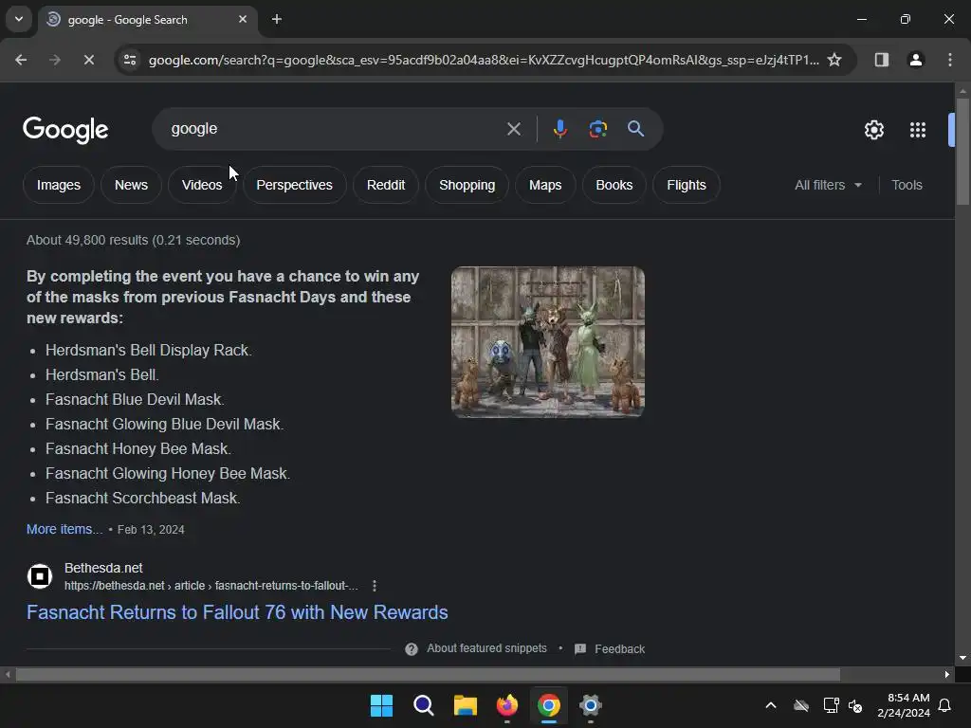Image resolution: width=971 pixels, height=728 pixels.
Task: Click the vertical page scrollbar thumb
Action: pyautogui.click(x=962, y=151)
